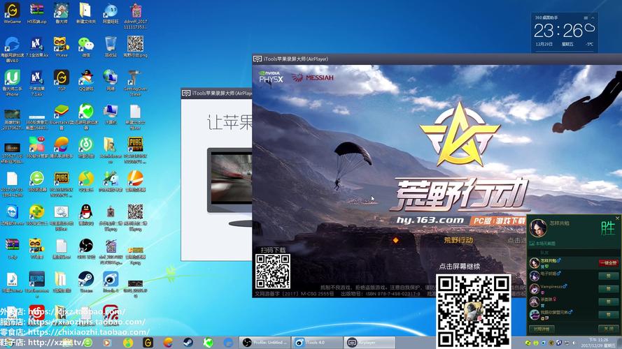Open the OBS Studio desktop shortcut
The height and width of the screenshot is (349, 622).
pos(85,248)
